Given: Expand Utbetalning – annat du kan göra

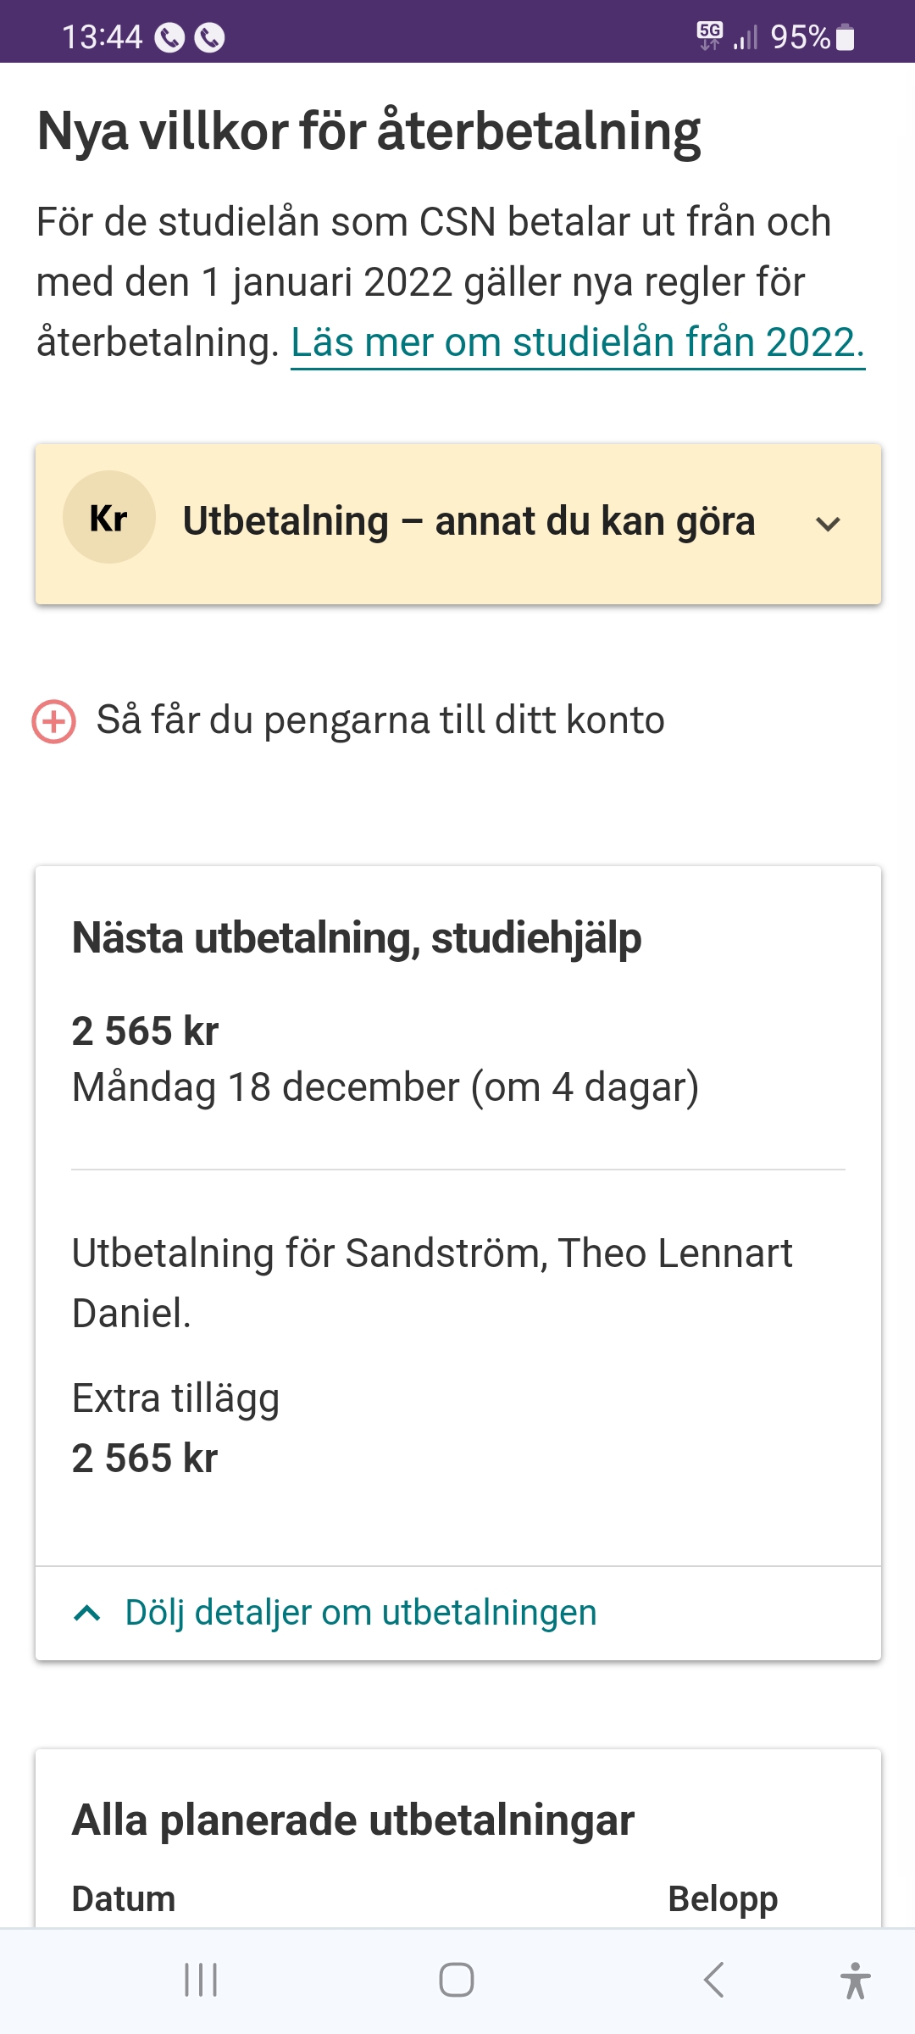Looking at the screenshot, I should (827, 524).
